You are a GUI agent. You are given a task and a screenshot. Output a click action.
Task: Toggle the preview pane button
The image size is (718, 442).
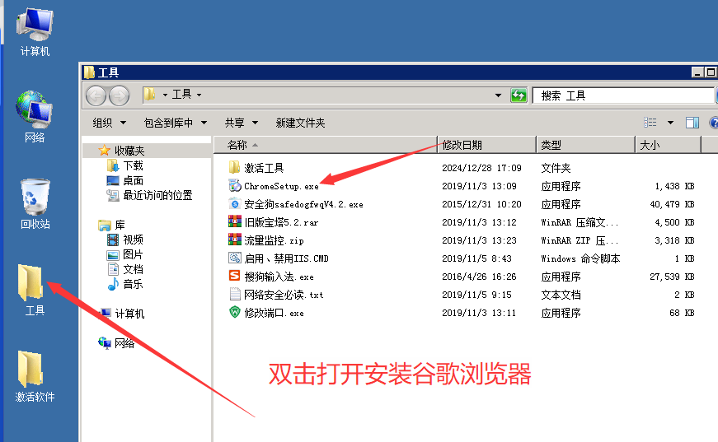692,123
